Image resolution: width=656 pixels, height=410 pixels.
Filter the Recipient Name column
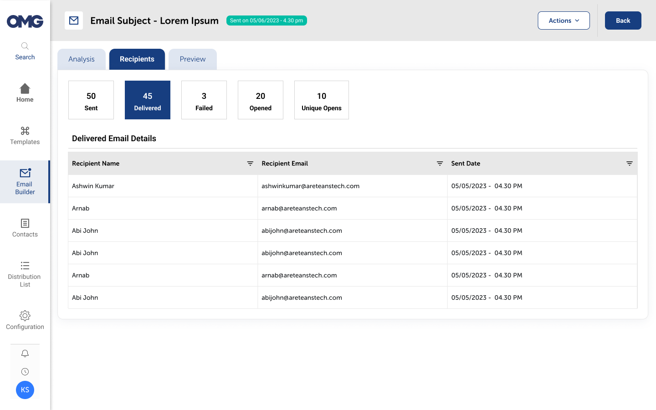(250, 164)
